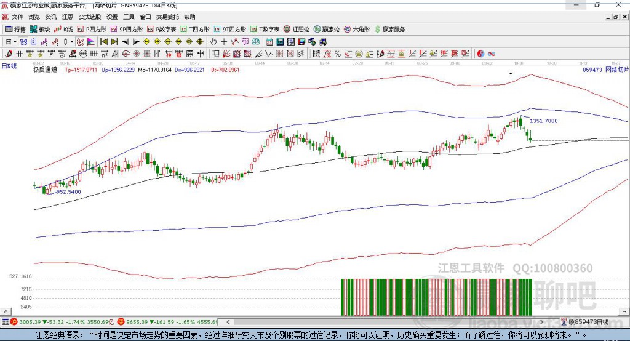This screenshot has width=630, height=341.
Task: Jump to the first bar icon
Action: coord(103,42)
